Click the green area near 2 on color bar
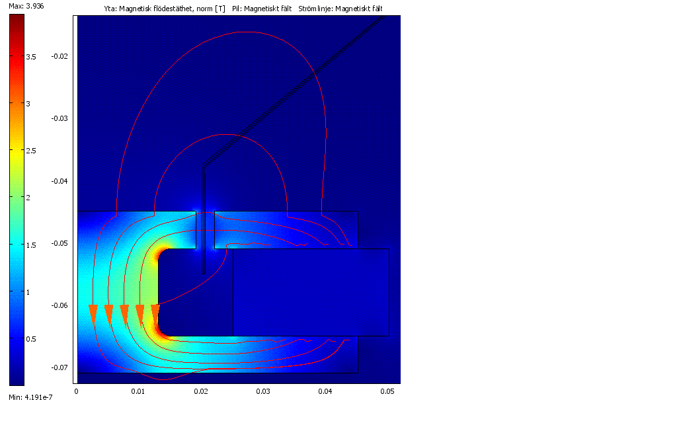677x421 pixels. point(17,198)
